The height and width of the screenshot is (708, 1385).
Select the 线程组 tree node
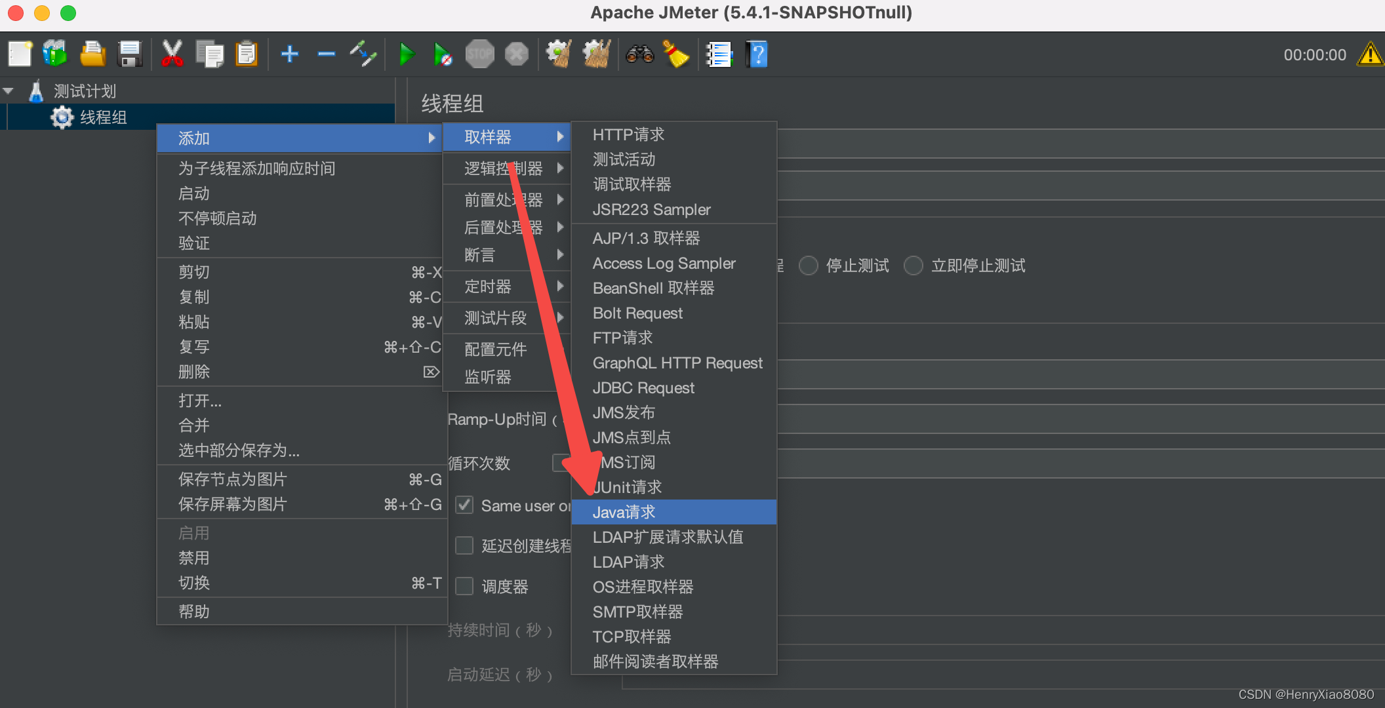[103, 117]
